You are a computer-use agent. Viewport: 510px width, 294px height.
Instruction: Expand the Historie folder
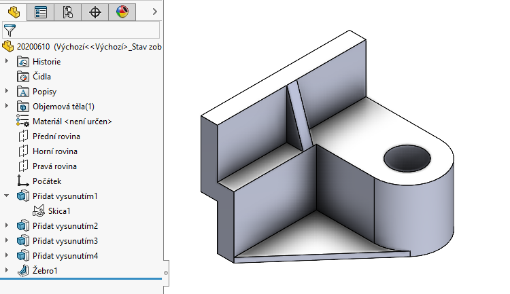click(7, 61)
